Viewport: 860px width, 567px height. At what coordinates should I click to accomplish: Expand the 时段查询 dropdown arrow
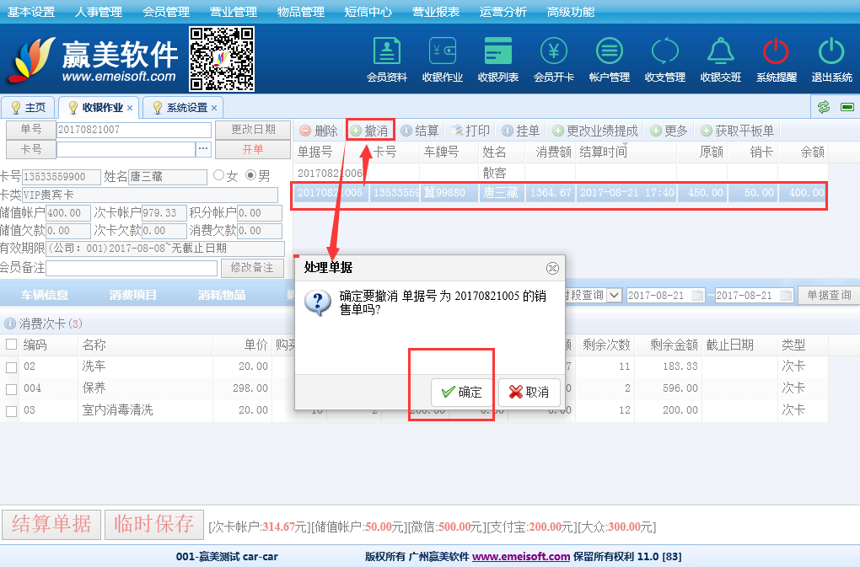click(x=614, y=296)
